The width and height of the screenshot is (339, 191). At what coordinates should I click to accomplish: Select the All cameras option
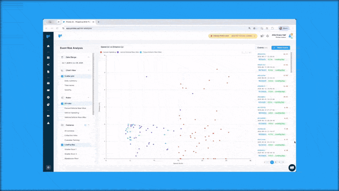[69, 131]
